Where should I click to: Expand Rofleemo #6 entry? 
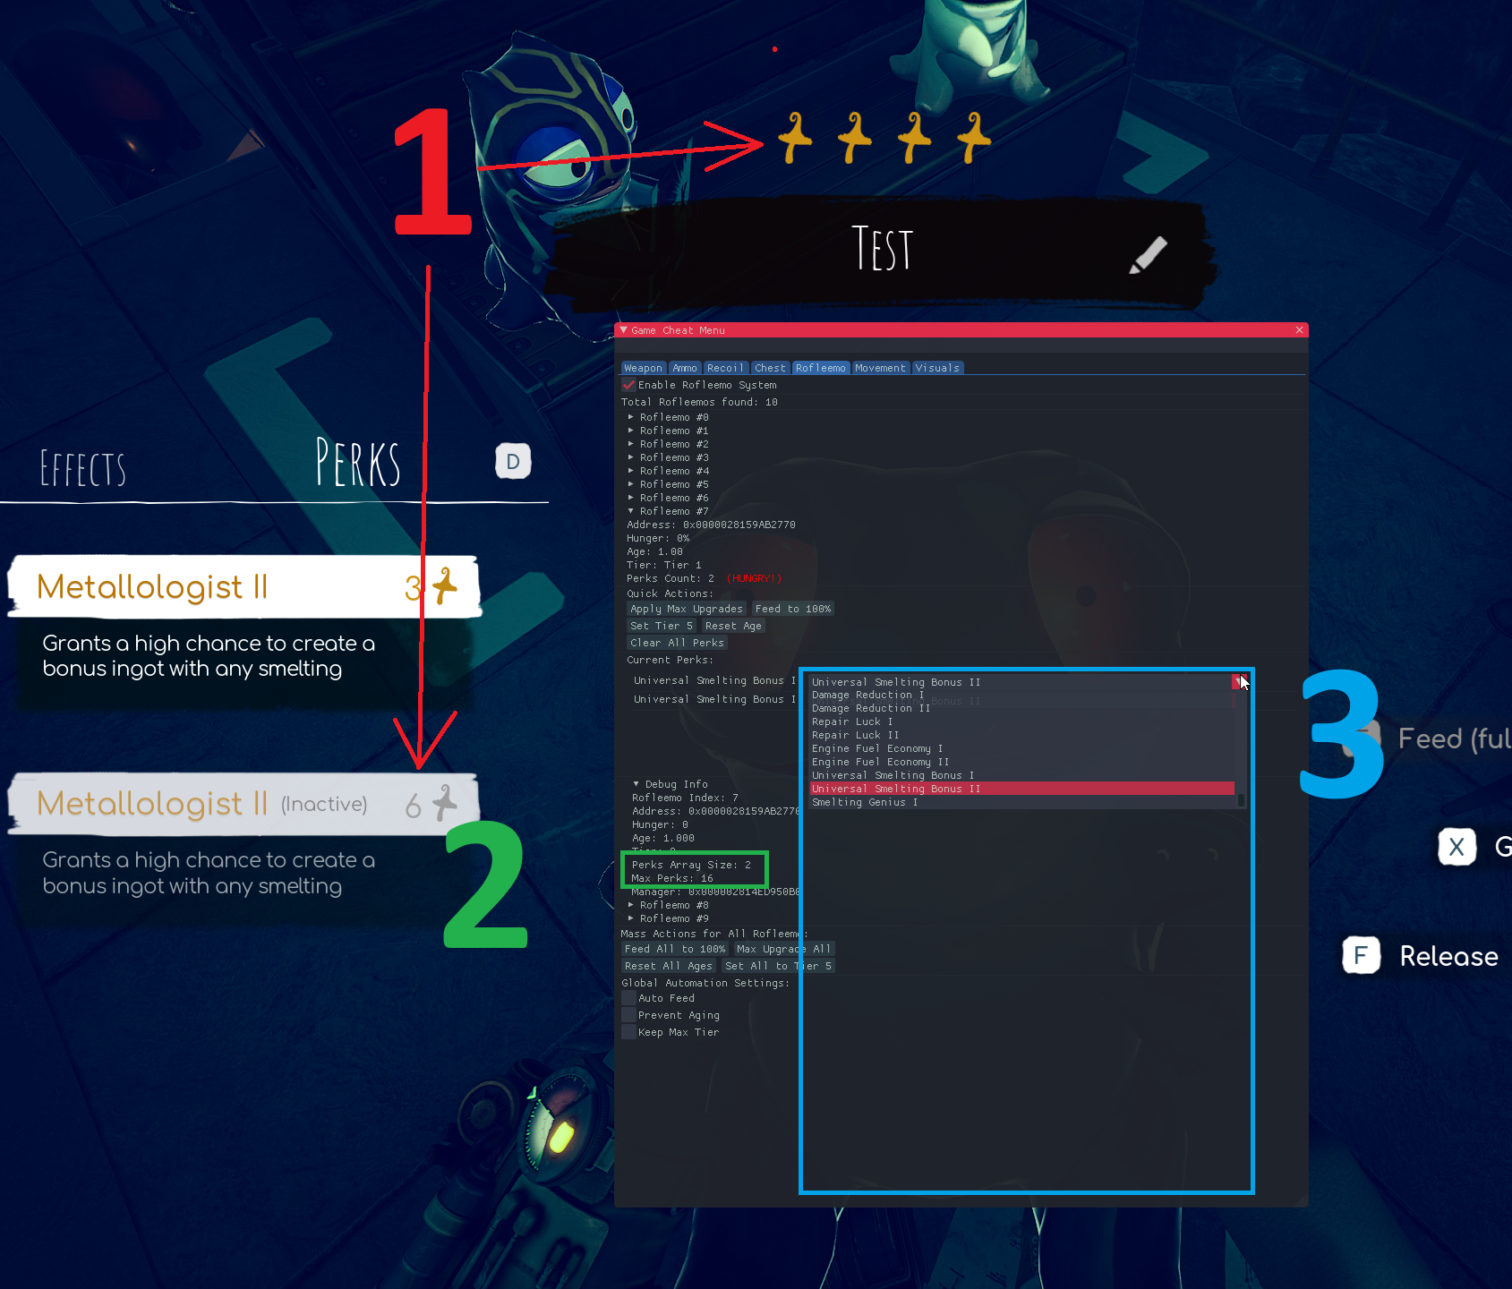(x=631, y=498)
